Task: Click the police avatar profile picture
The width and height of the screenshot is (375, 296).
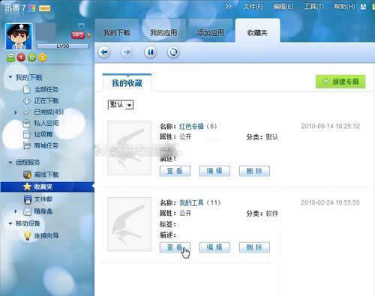Action: [x=19, y=37]
